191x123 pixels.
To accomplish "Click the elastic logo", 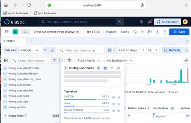I will [14, 22].
